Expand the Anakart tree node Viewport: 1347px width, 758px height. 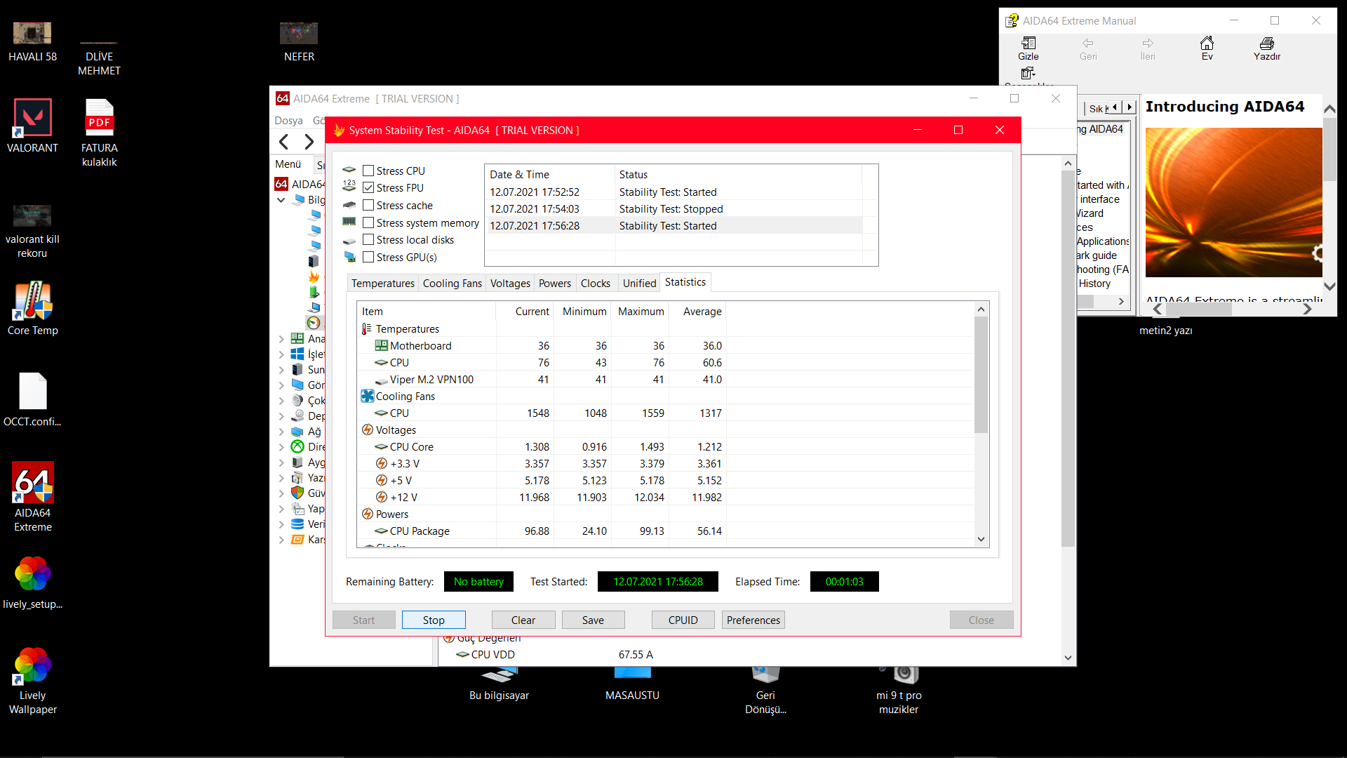(281, 339)
